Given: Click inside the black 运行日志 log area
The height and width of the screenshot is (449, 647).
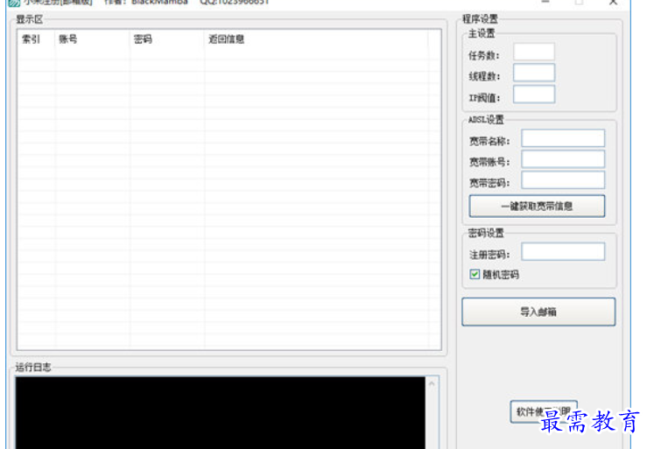Looking at the screenshot, I should [x=221, y=413].
